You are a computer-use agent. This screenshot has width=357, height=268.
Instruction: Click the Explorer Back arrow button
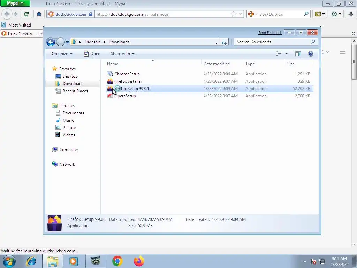click(51, 42)
